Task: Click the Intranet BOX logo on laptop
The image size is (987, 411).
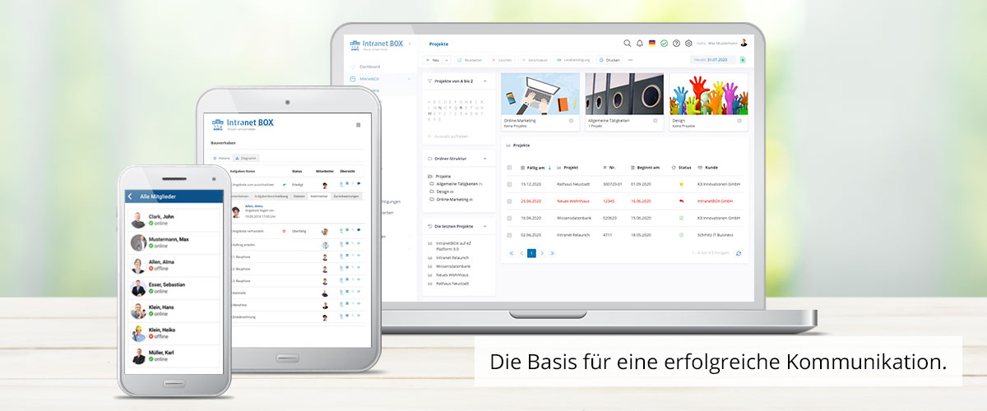Action: (x=378, y=44)
